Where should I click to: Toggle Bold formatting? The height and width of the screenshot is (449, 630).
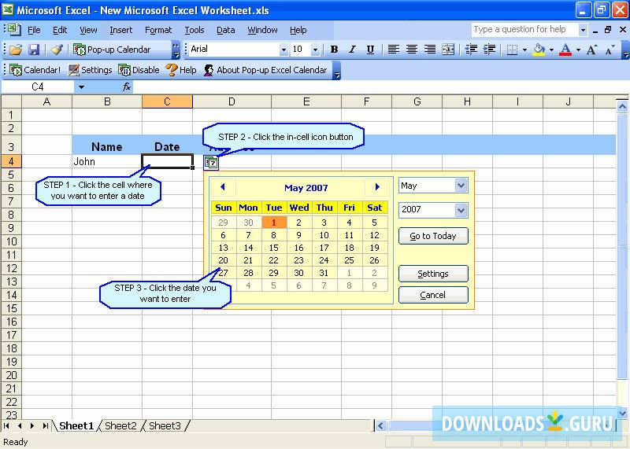coord(334,50)
